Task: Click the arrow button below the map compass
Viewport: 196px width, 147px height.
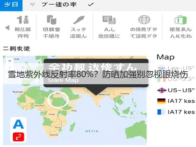Action: point(9,67)
